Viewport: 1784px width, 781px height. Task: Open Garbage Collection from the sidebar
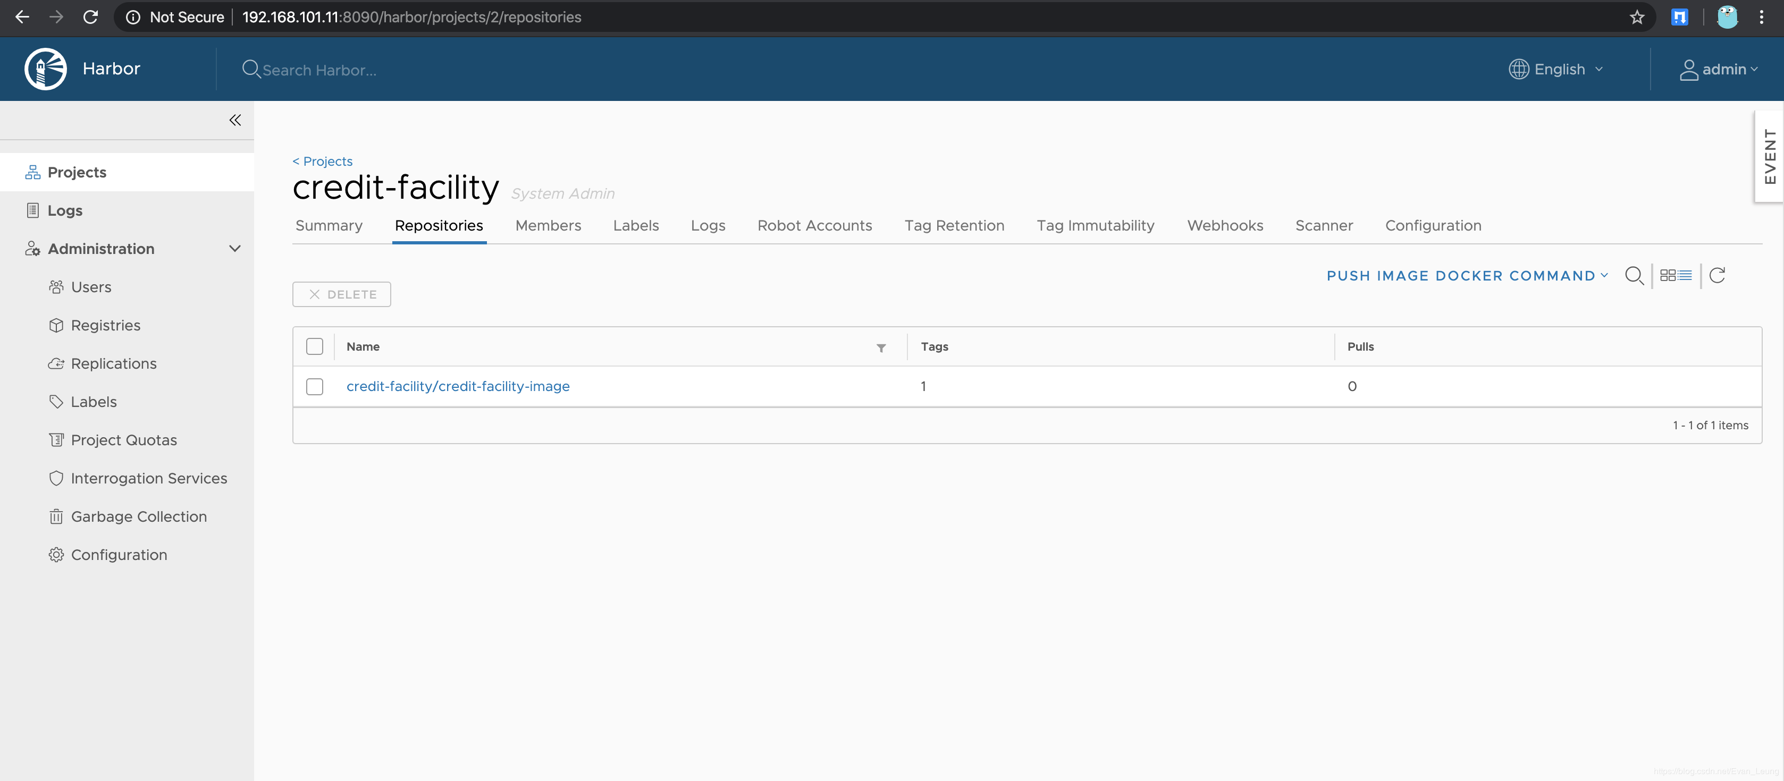139,516
